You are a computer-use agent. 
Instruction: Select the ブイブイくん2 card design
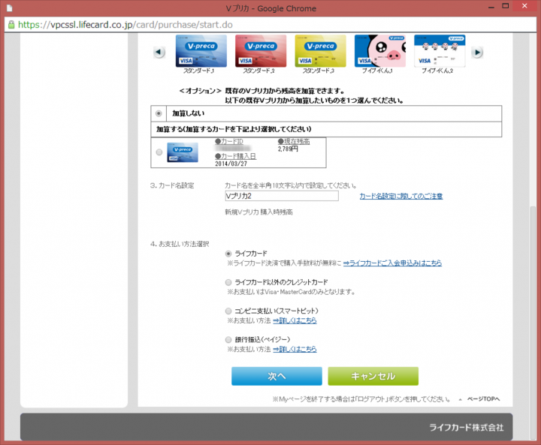[440, 51]
